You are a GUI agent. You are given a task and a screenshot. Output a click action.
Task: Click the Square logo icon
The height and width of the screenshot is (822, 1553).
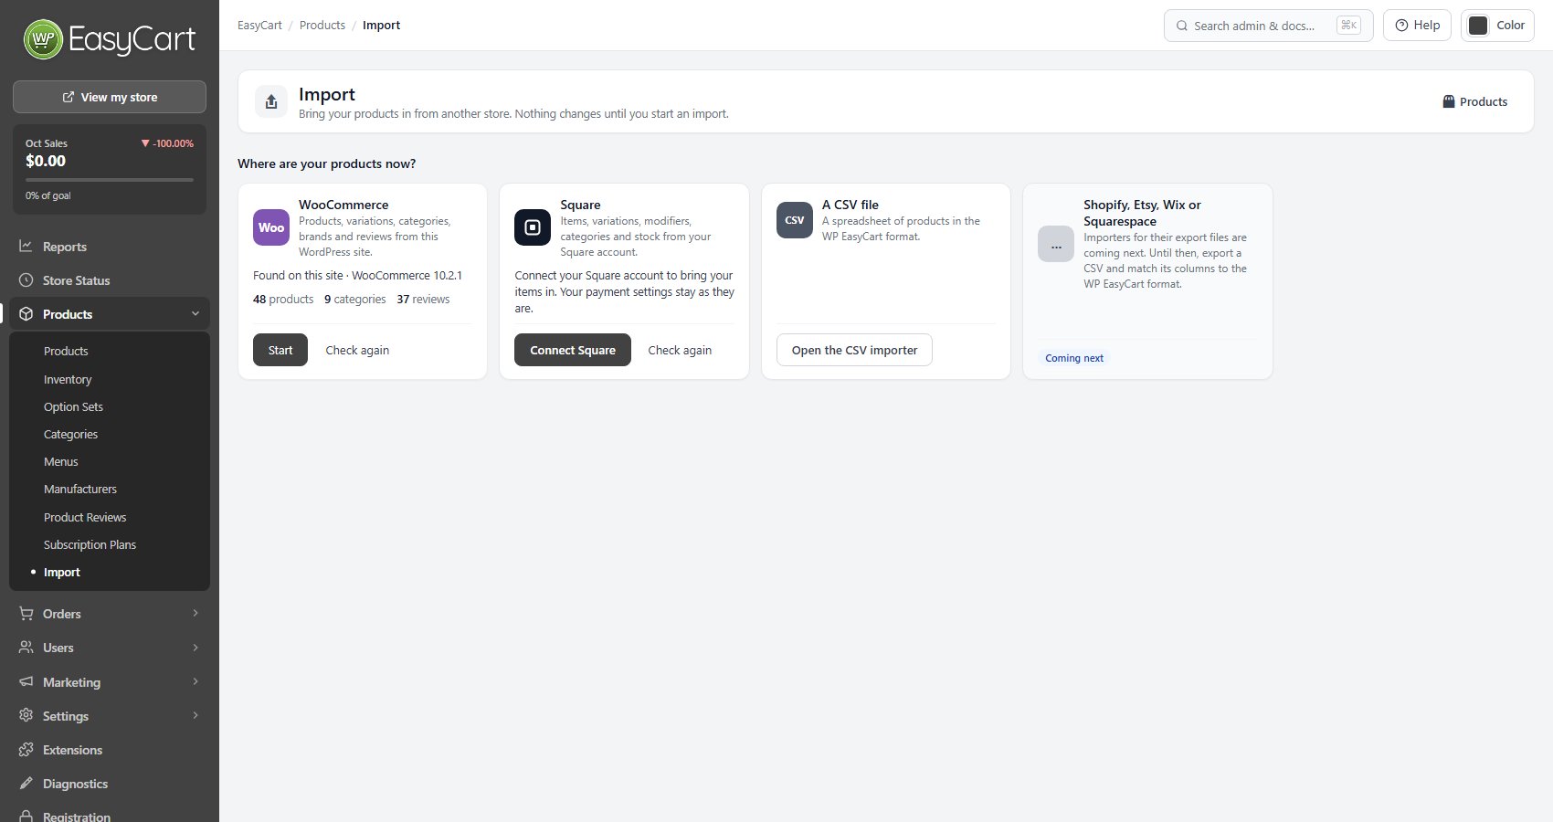533,227
